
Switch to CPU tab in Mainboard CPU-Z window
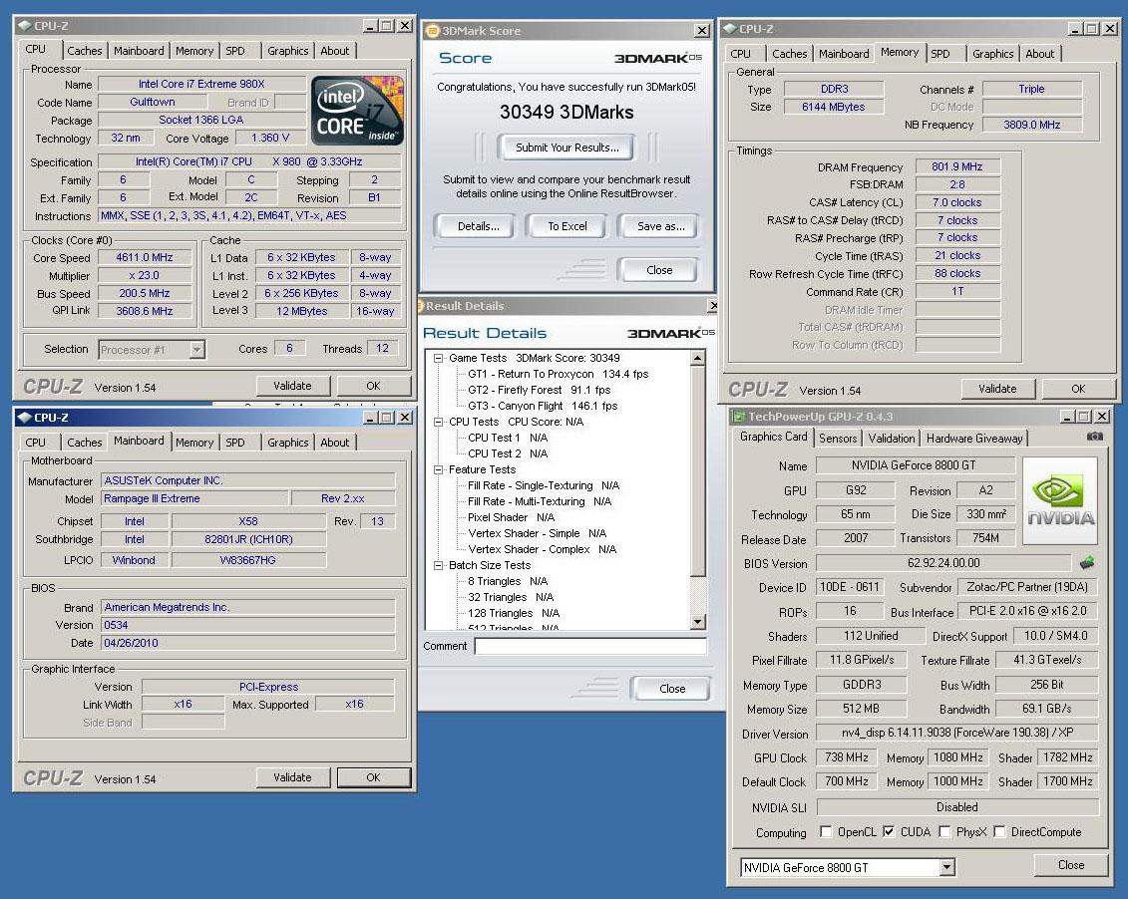(35, 443)
